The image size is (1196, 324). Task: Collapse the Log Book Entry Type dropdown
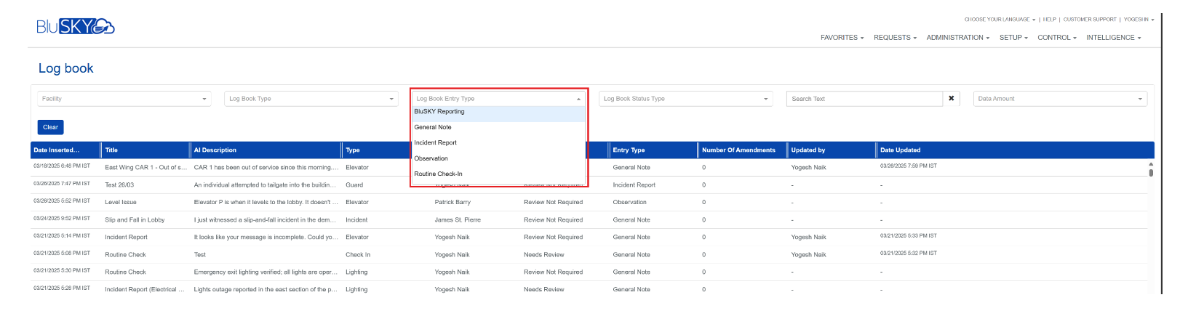[499, 99]
